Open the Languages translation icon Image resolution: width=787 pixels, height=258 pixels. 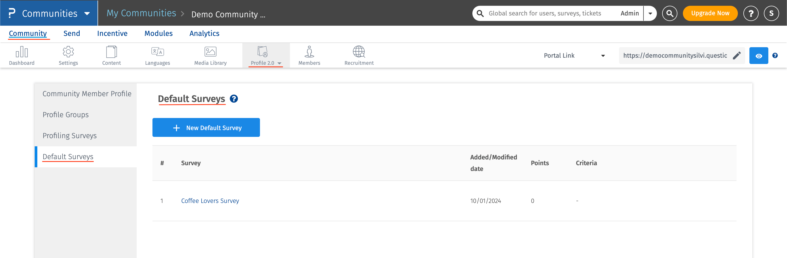coord(157,52)
